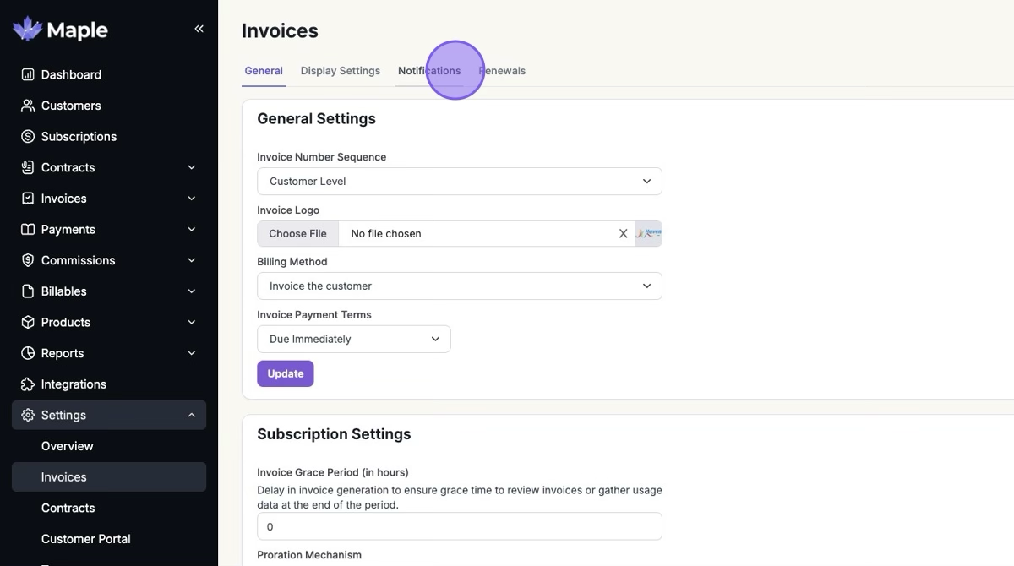The width and height of the screenshot is (1014, 566).
Task: Switch to the Display Settings tab
Action: 340,71
